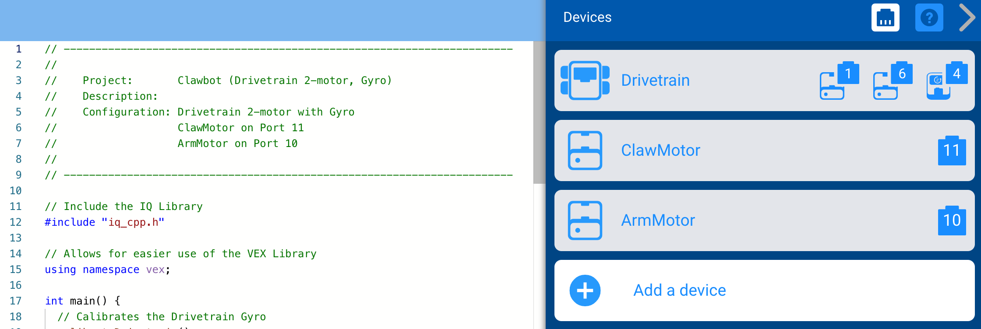The width and height of the screenshot is (981, 329).
Task: Click the Devices panel title
Action: click(587, 17)
